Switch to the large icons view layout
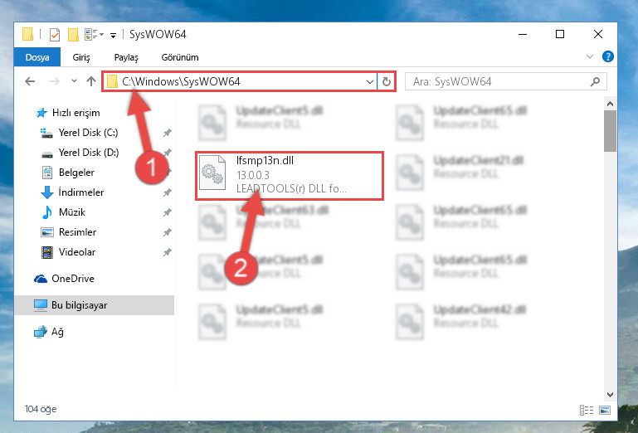 [605, 410]
